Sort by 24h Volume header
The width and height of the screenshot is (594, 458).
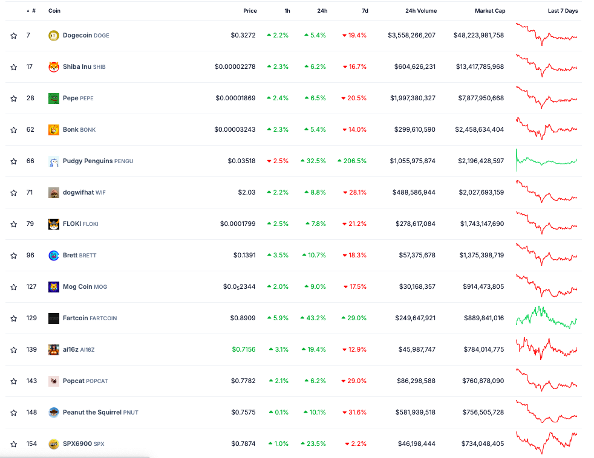pos(421,11)
